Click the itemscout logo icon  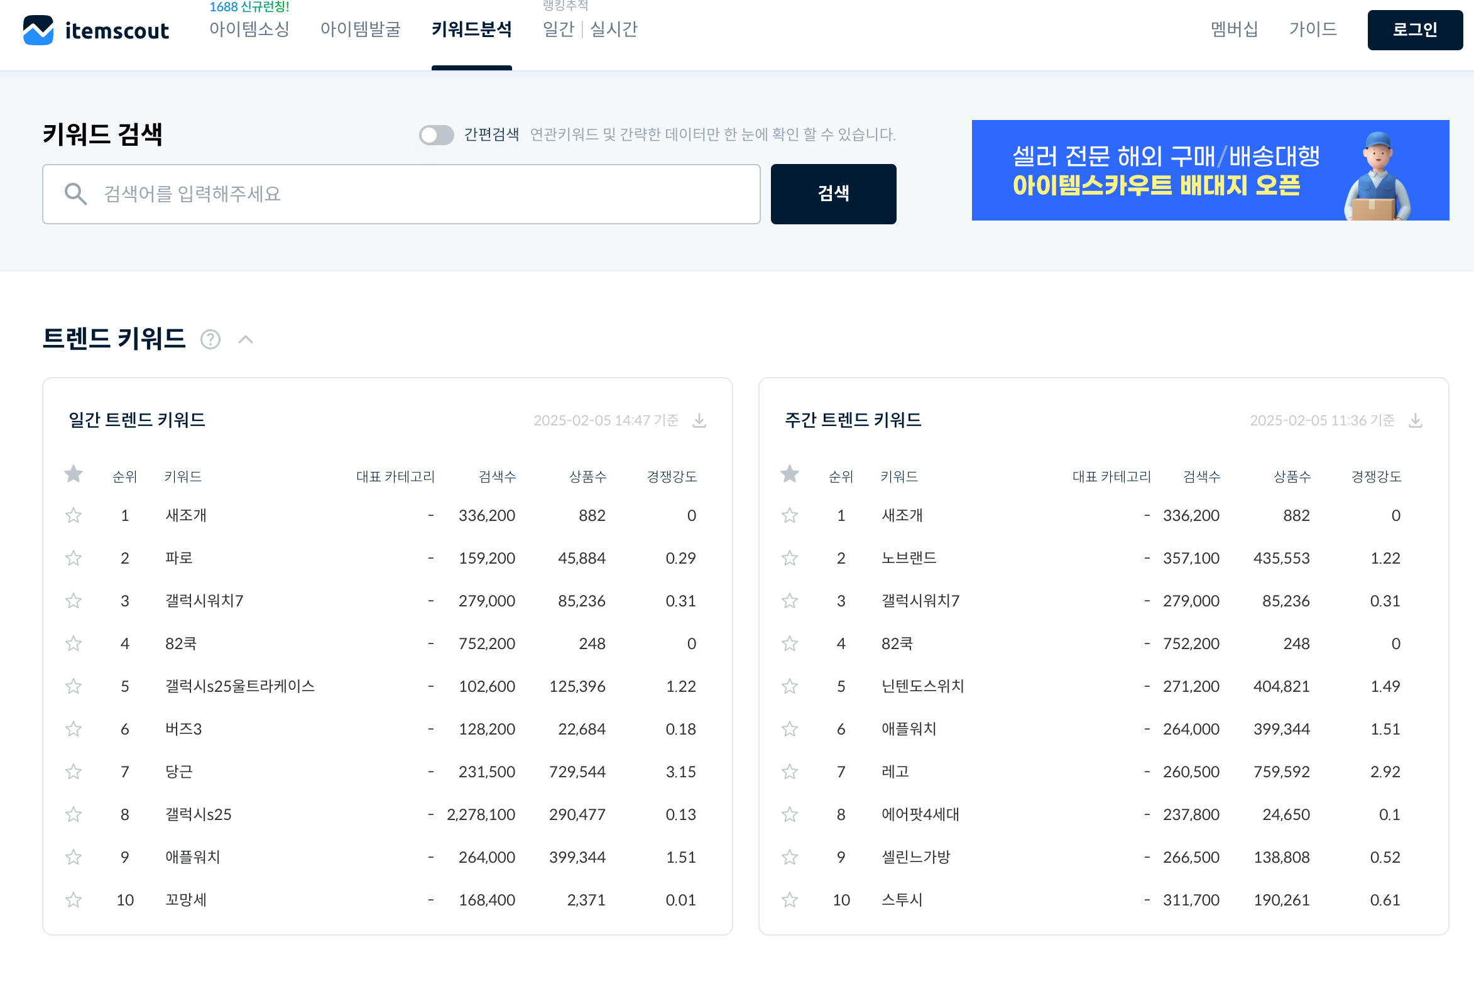(38, 30)
